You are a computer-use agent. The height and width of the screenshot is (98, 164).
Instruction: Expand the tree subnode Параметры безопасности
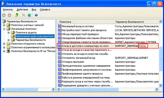(x=8, y=40)
